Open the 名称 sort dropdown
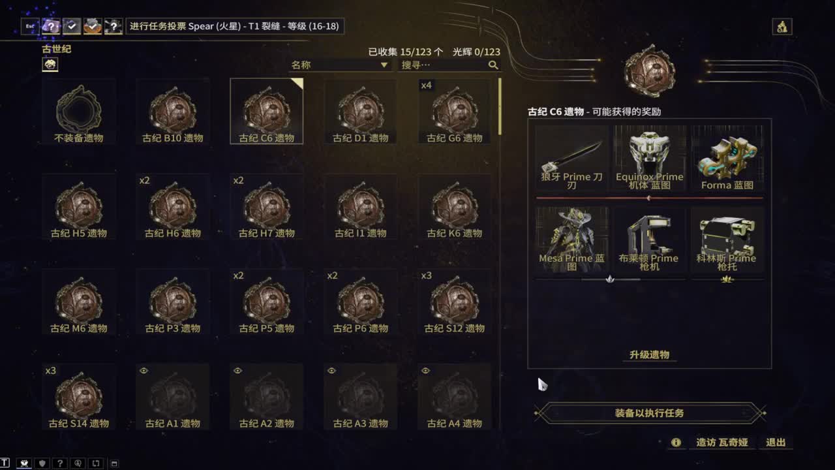Viewport: 835px width, 470px height. [340, 65]
